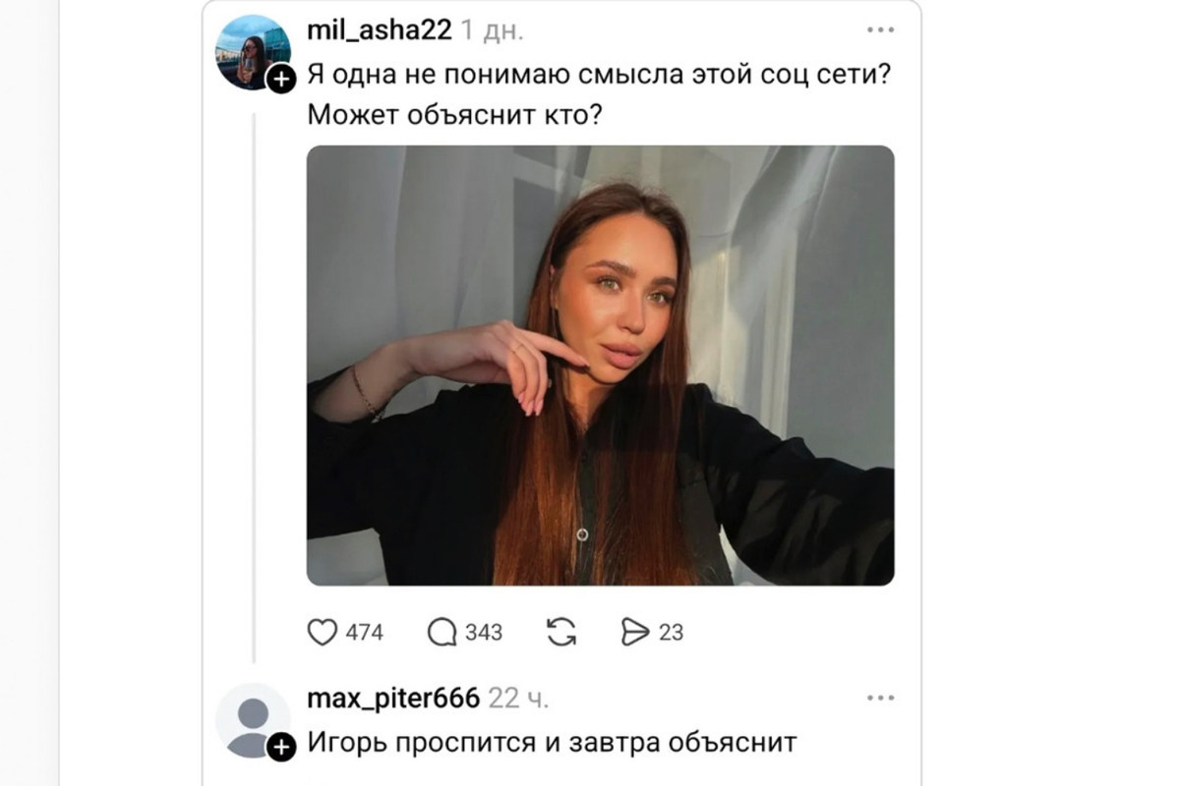
Task: Share the post with paper plane icon
Action: pos(635,632)
